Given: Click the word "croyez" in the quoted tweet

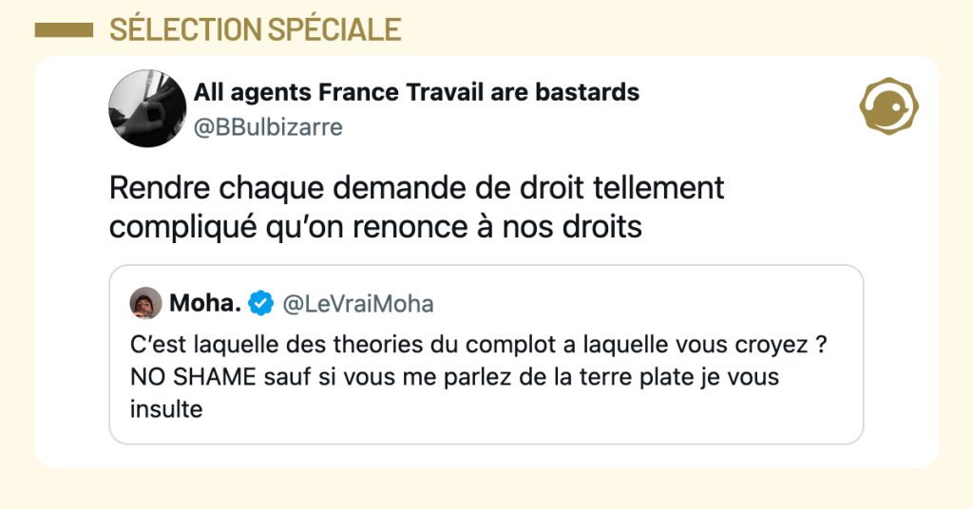Looking at the screenshot, I should (780, 344).
